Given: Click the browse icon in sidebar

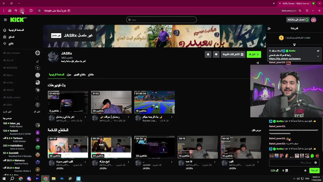Looking at the screenshot, I should pyautogui.click(x=5, y=37).
